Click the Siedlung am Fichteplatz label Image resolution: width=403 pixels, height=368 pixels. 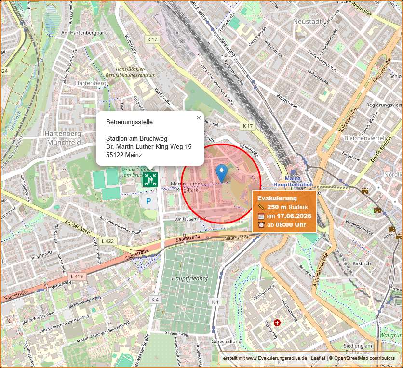pos(358,349)
